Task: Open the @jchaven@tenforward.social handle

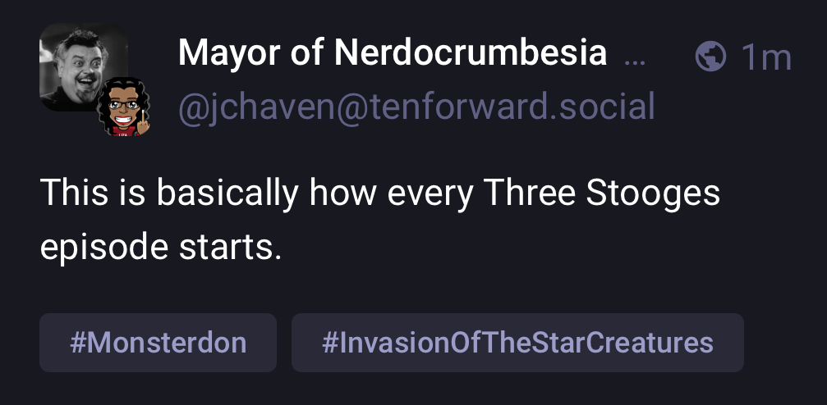Action: 416,107
